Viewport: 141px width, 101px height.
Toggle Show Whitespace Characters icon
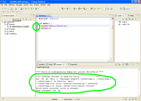108,9
